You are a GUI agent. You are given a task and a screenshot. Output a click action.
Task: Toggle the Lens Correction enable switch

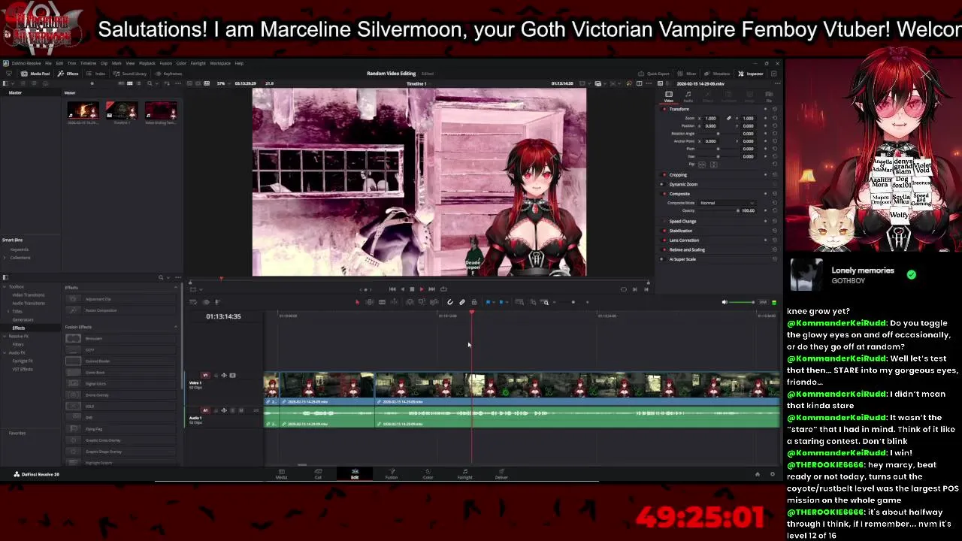(x=664, y=240)
